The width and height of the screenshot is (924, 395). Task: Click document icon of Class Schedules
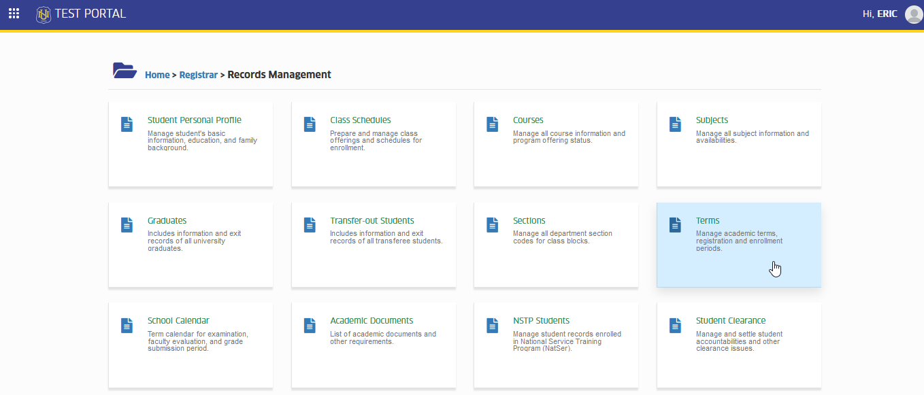310,124
